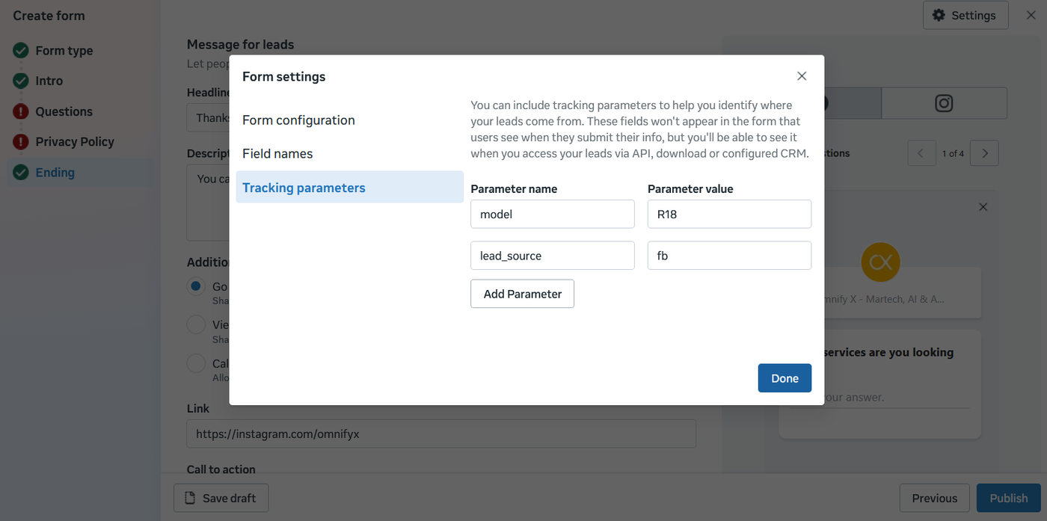Click the R18 parameter value field
Image resolution: width=1047 pixels, height=521 pixels.
(x=728, y=215)
